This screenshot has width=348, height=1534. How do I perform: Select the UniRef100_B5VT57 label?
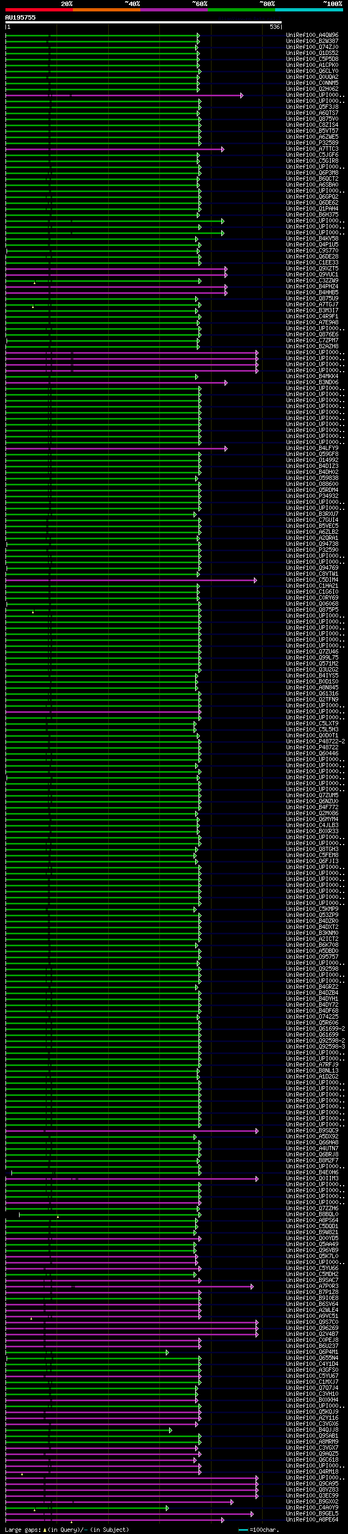click(312, 131)
